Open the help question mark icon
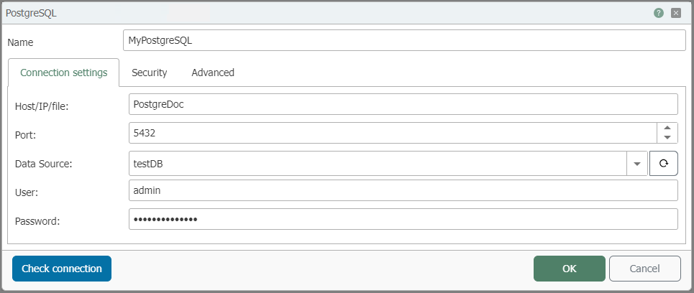The width and height of the screenshot is (694, 293). [x=659, y=13]
